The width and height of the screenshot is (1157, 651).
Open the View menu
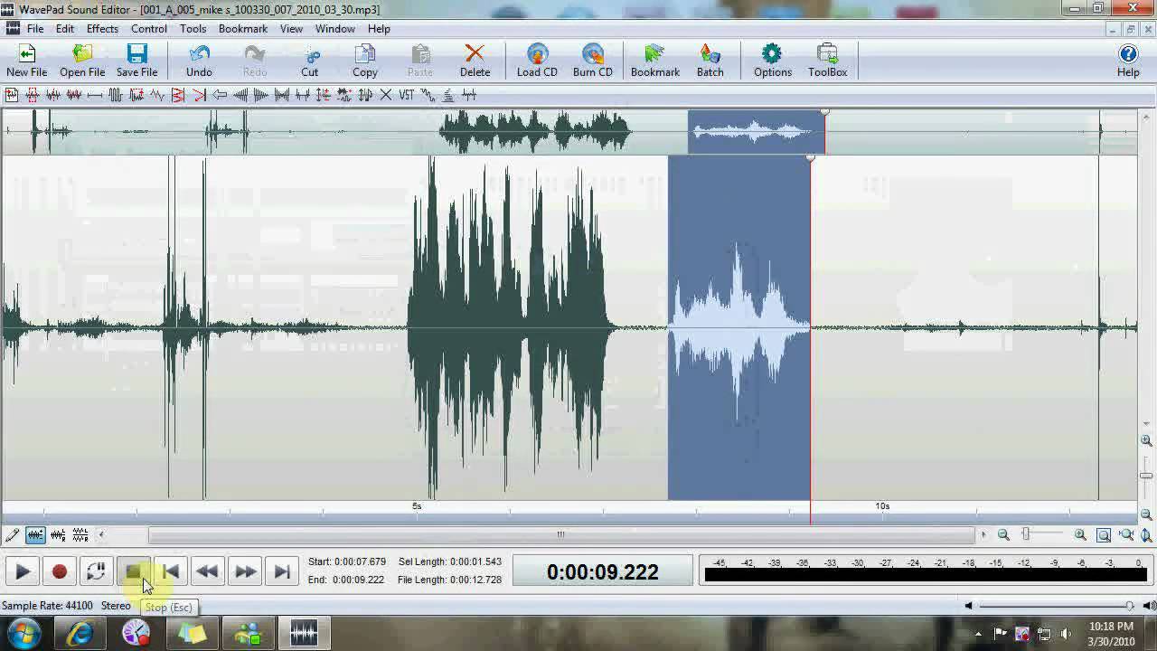point(291,29)
